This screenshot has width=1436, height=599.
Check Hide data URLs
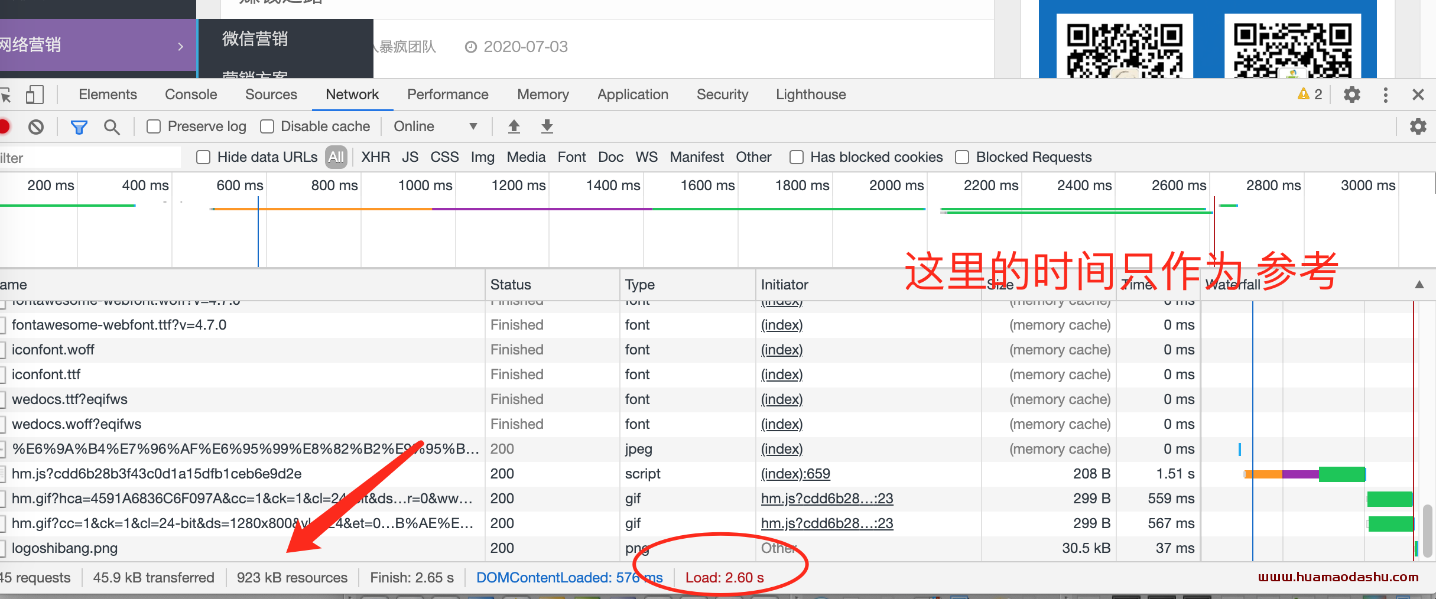[203, 157]
